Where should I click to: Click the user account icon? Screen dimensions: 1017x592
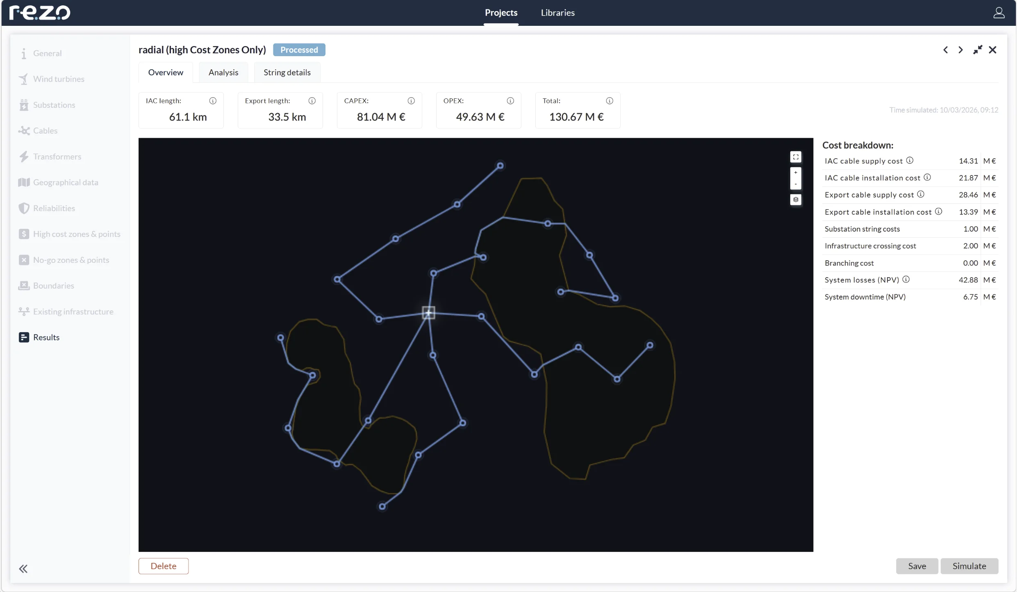point(999,13)
